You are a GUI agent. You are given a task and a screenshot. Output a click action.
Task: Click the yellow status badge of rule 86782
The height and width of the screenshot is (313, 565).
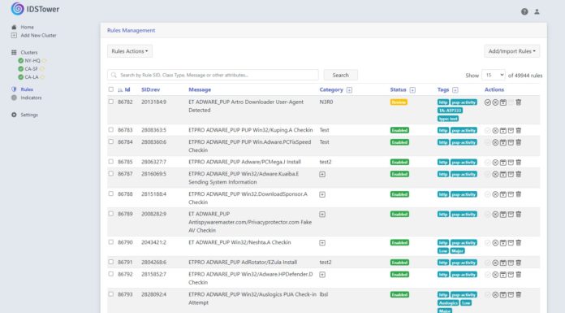[399, 102]
